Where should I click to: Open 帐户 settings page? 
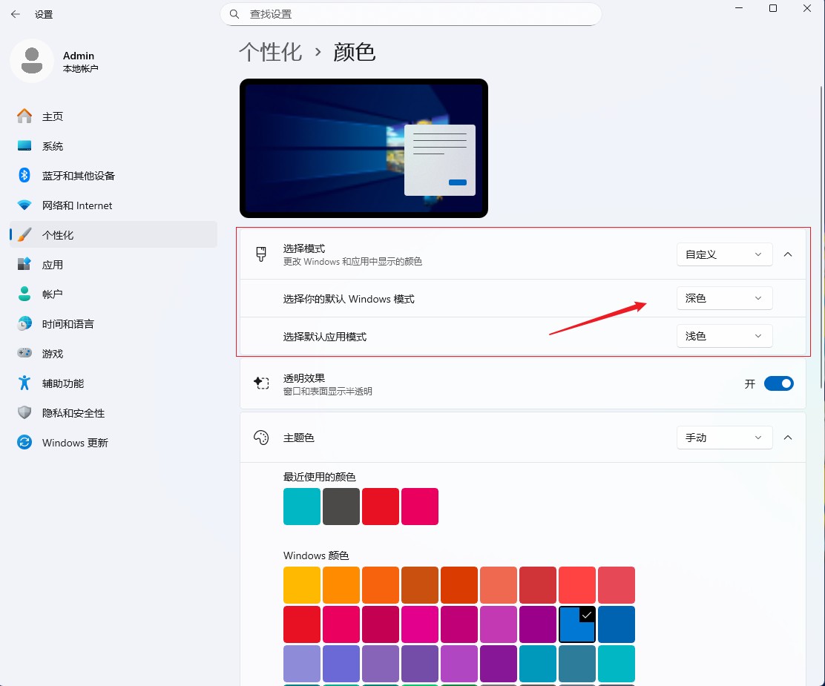click(x=114, y=294)
